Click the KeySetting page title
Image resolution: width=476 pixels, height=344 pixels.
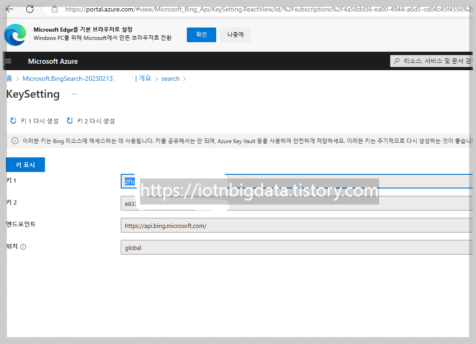(x=33, y=94)
